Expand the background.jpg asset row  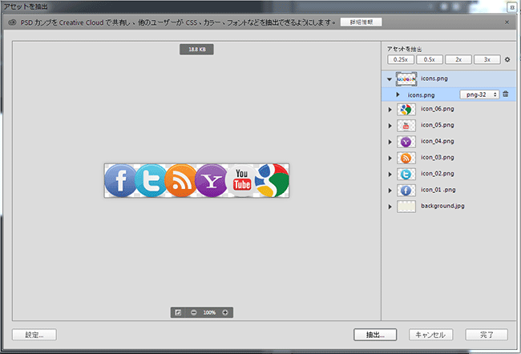point(390,206)
